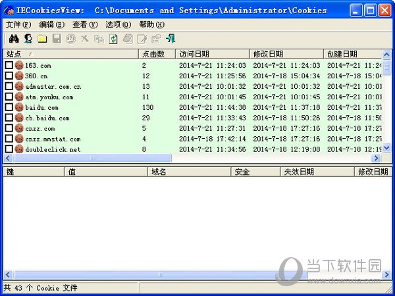Check the 360.cn checkbox
395x296 pixels.
(x=9, y=76)
